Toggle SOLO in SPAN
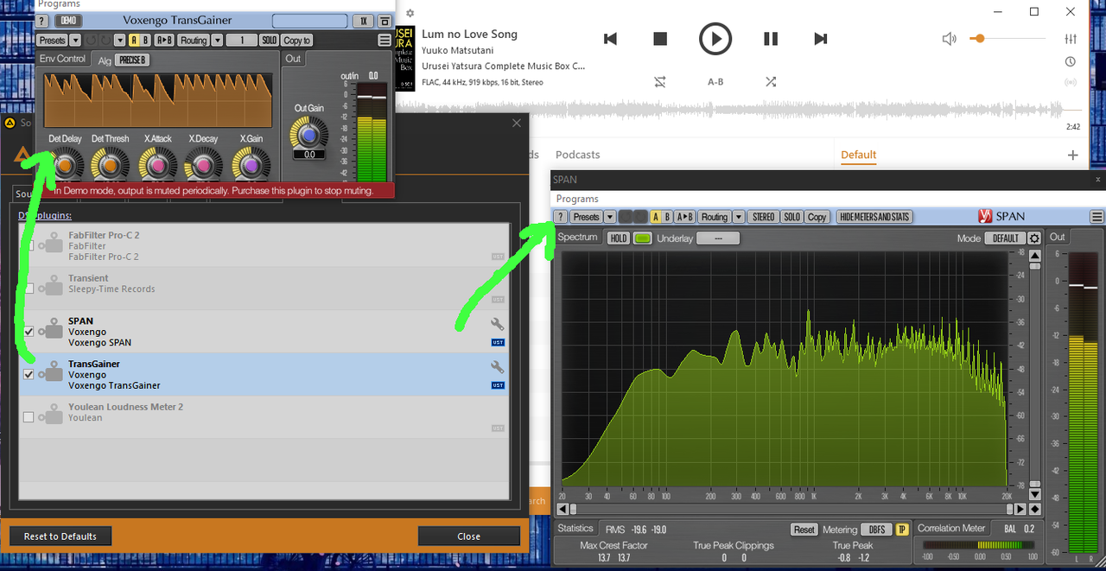 pyautogui.click(x=791, y=217)
